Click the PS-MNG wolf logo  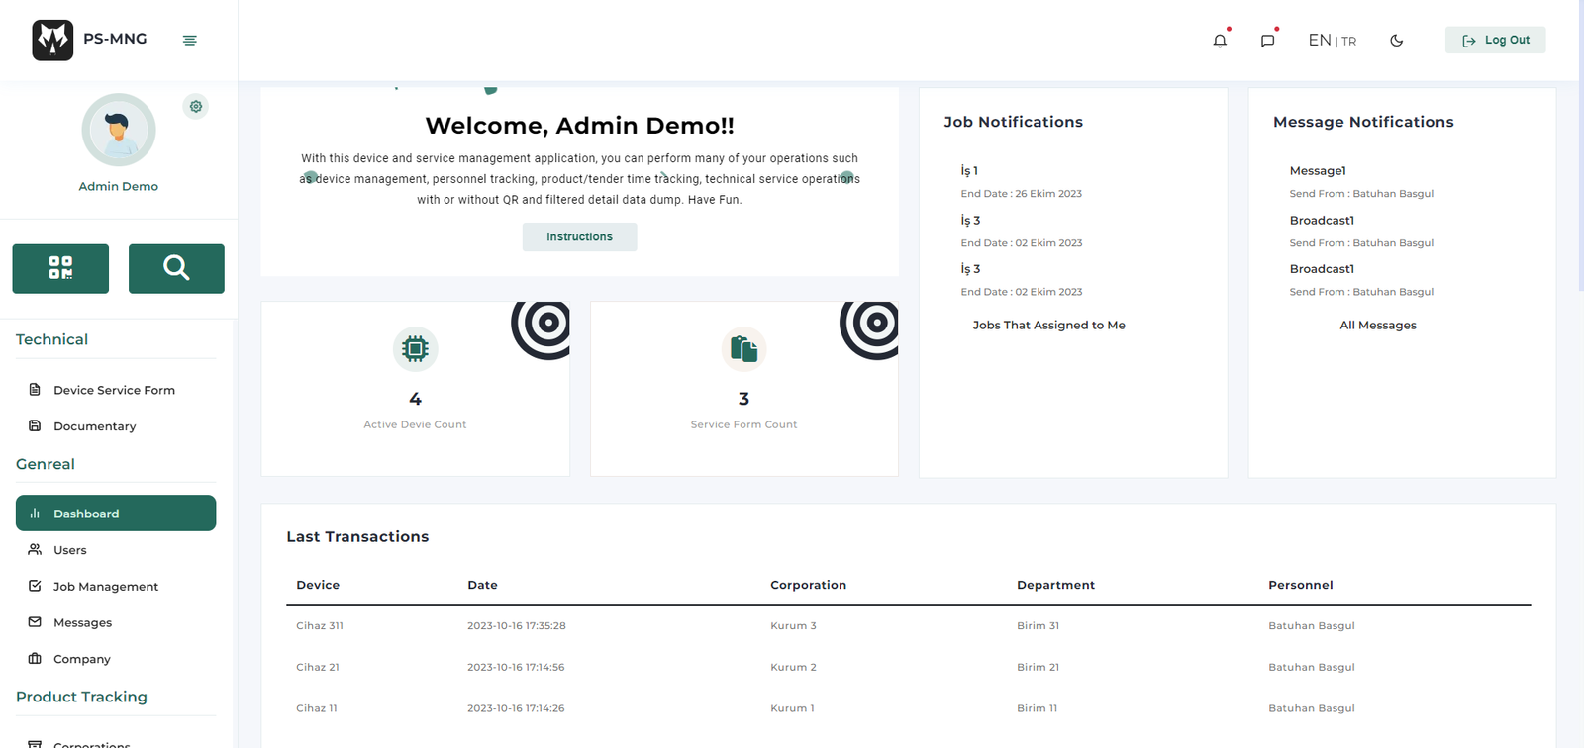tap(52, 41)
